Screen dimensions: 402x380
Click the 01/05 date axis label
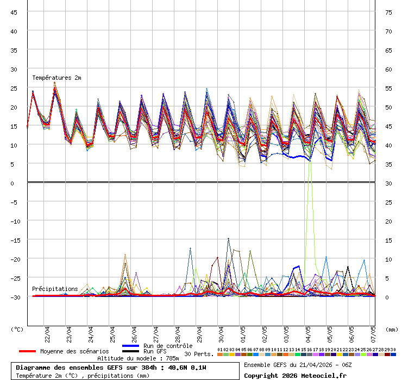[x=243, y=333]
